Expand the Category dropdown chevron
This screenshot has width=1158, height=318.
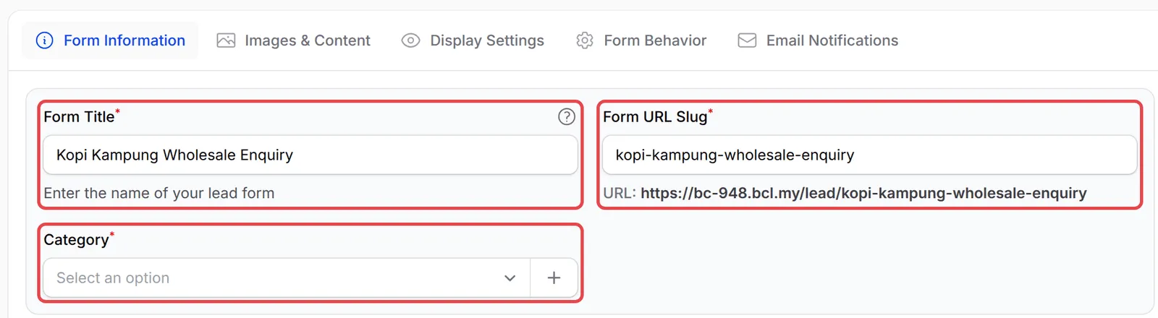pyautogui.click(x=510, y=278)
